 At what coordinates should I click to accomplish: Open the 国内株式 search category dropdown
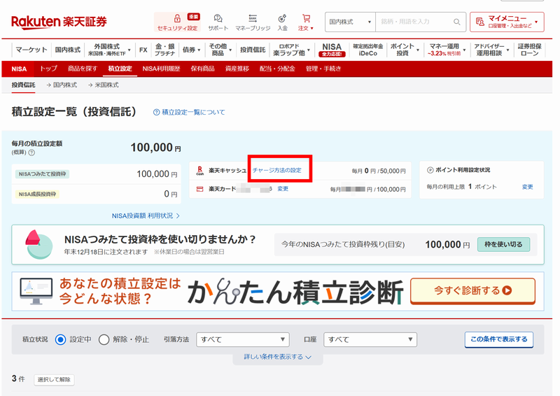(x=350, y=22)
